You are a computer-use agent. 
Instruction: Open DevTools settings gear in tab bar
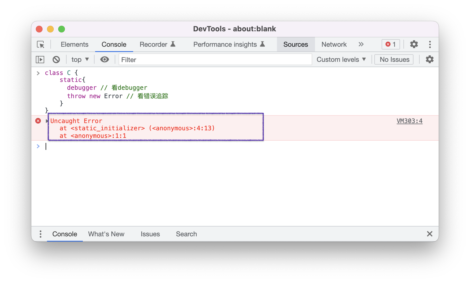click(414, 44)
